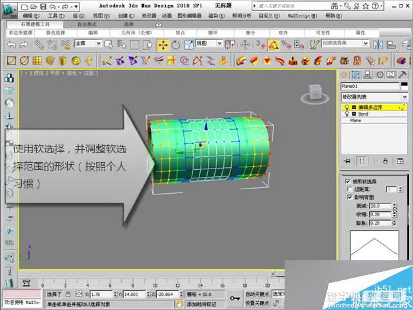Open the 3ds Max application menu logo
This screenshot has width=413, height=310.
click(10, 10)
